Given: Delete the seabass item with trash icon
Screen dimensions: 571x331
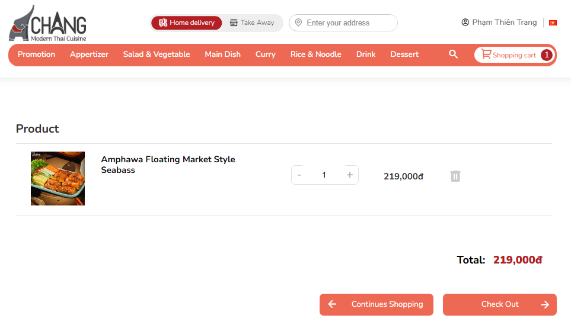Looking at the screenshot, I should coord(455,176).
